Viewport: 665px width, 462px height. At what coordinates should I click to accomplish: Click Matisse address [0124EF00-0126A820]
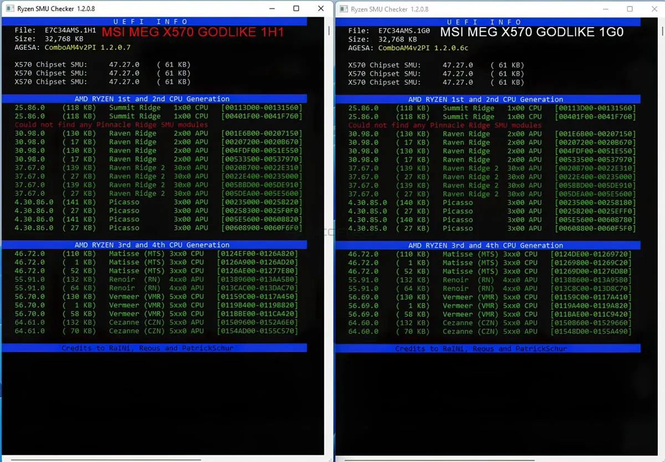[x=257, y=254]
